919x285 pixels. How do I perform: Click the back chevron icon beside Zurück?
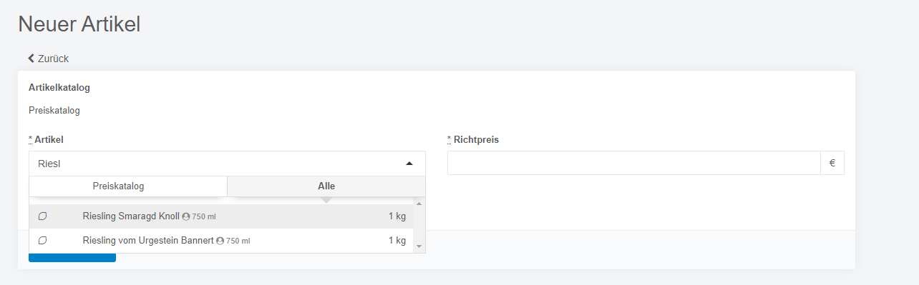click(31, 59)
